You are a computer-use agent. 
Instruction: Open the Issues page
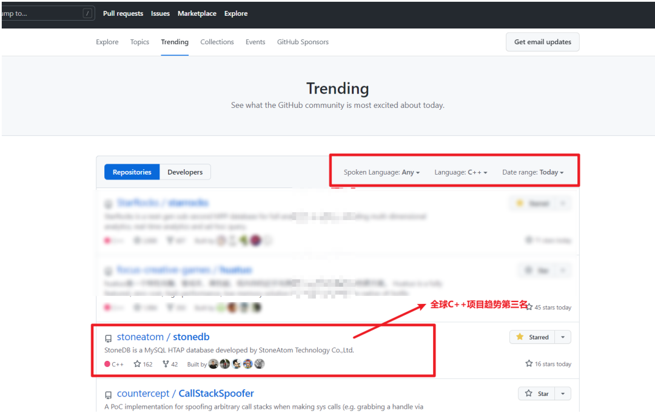160,13
